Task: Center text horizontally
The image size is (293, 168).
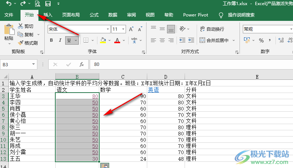Action: point(162,40)
